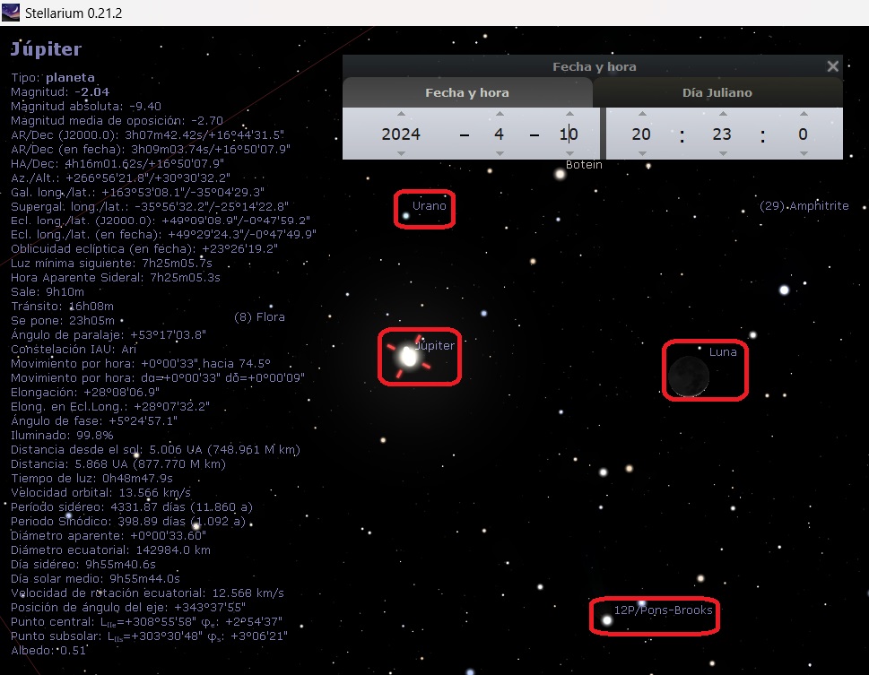Select the Luna disc in the sky
This screenshot has width=869, height=675.
pos(688,376)
